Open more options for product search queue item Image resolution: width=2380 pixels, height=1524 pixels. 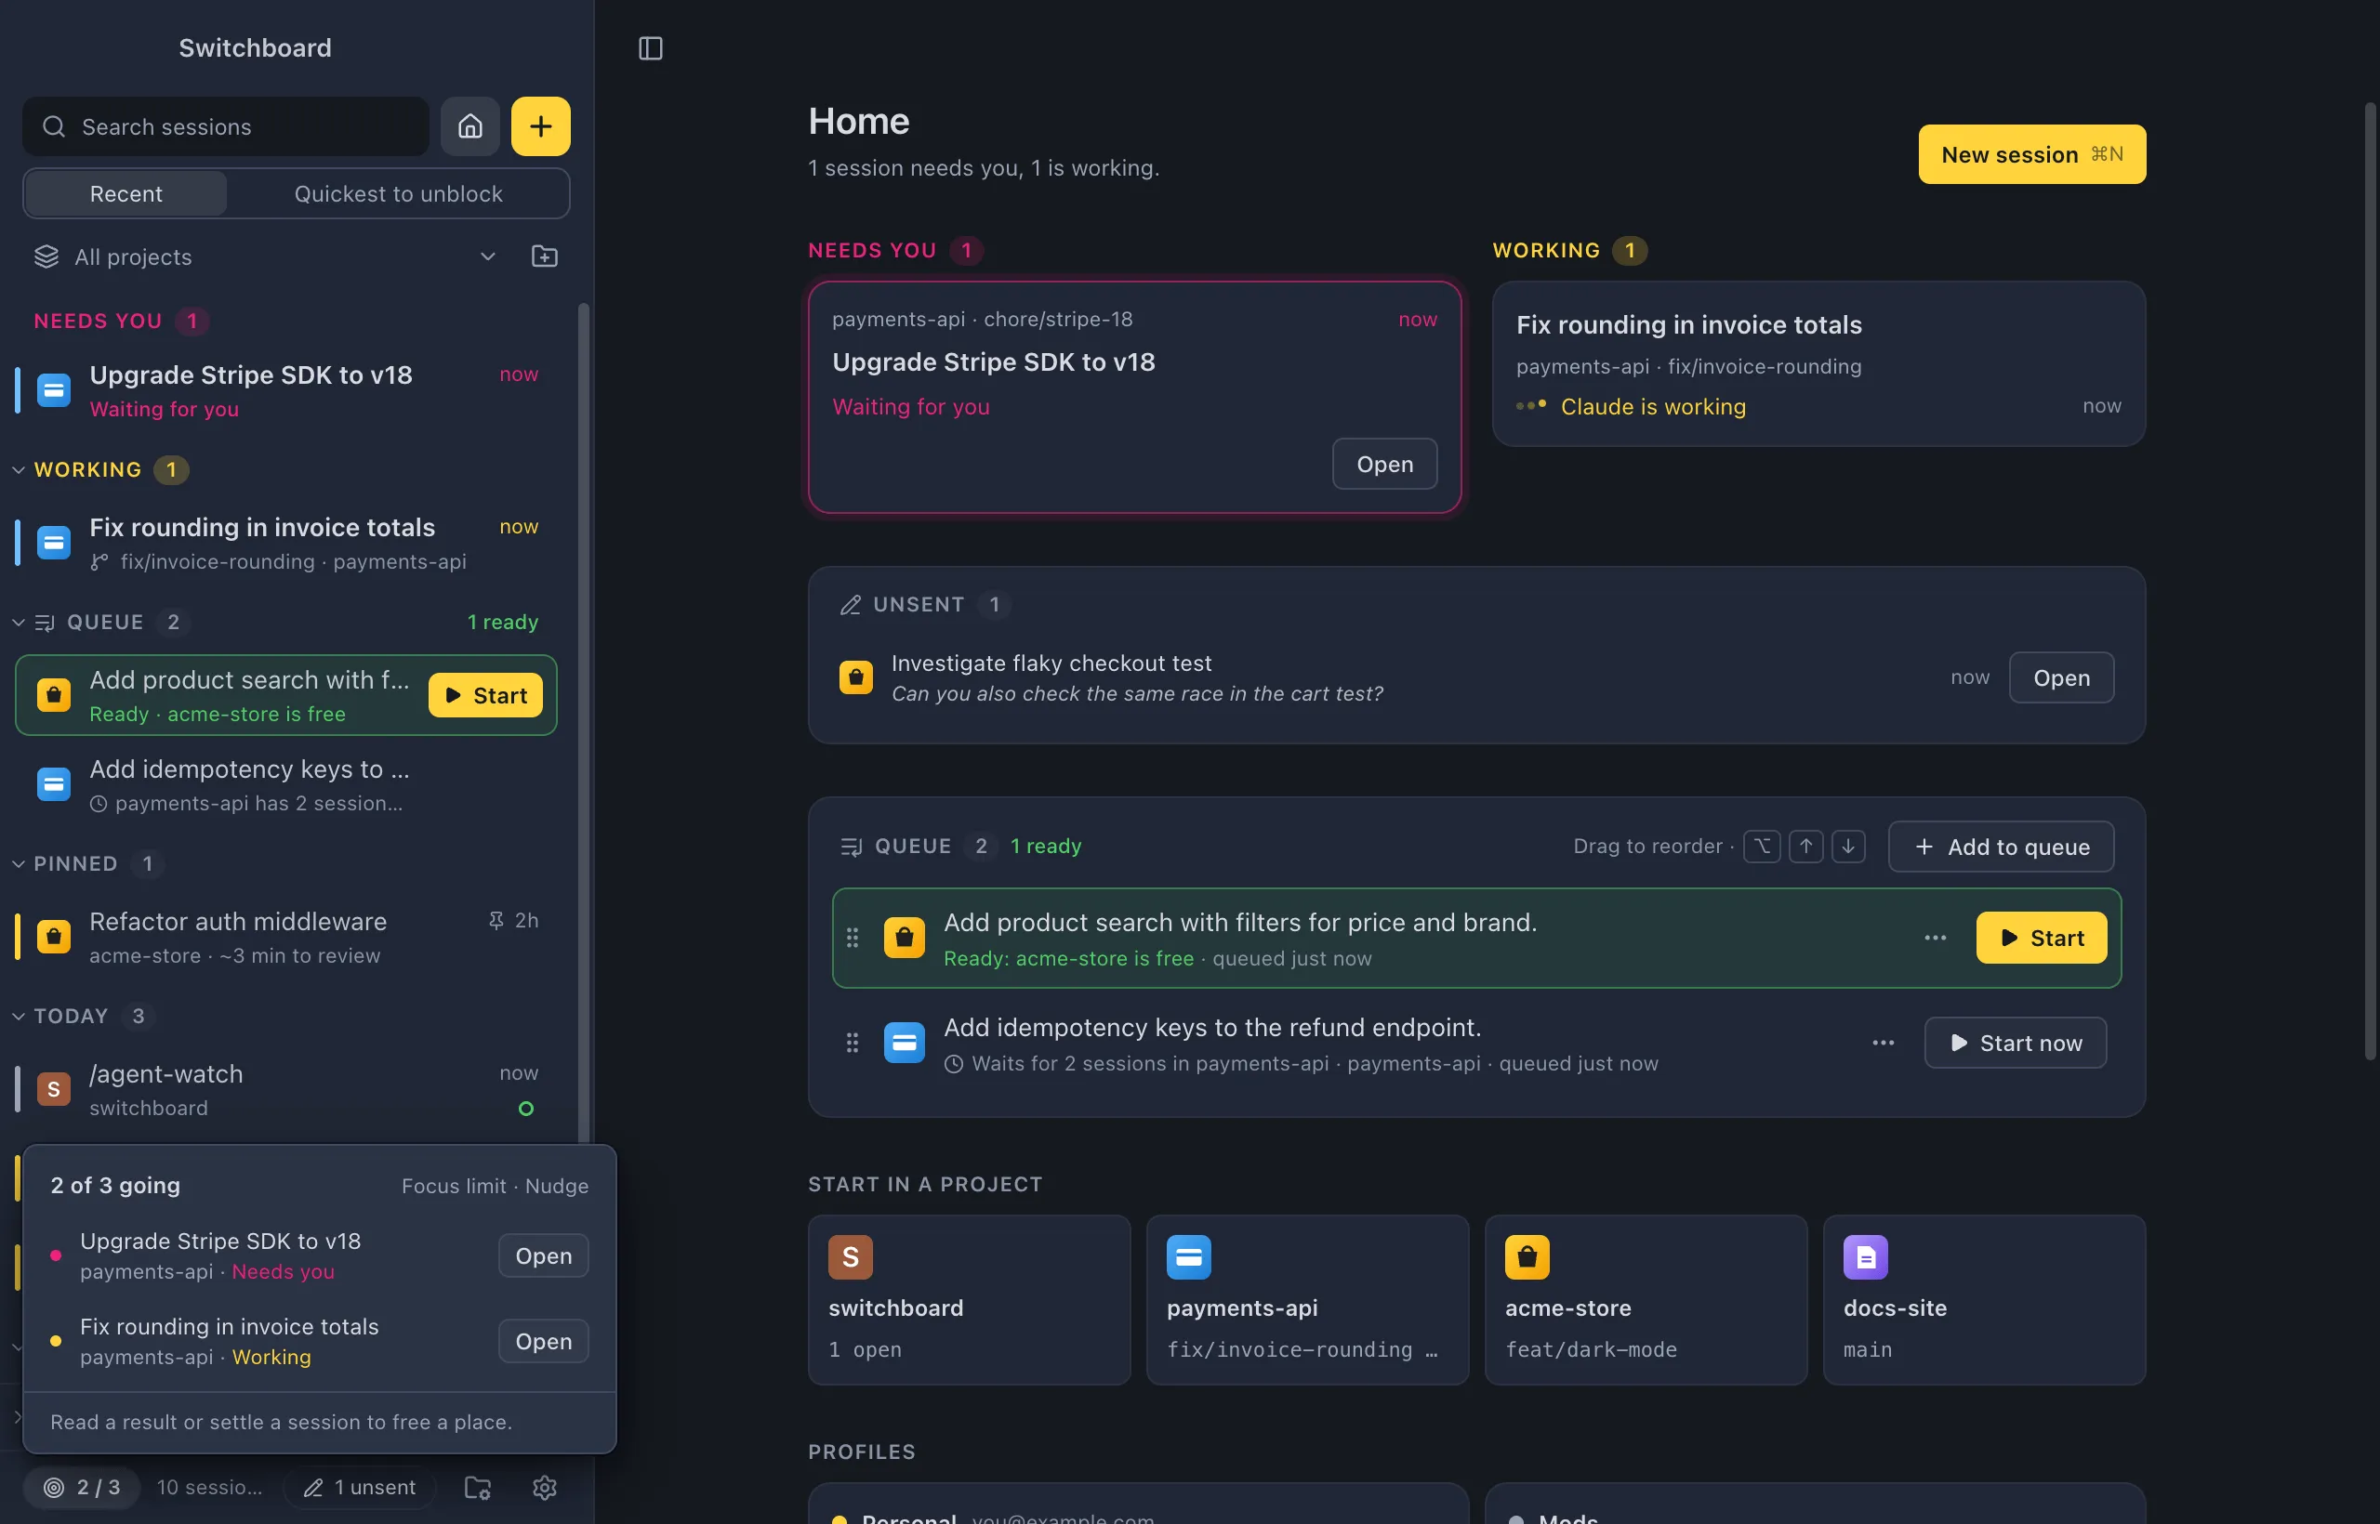click(x=1935, y=937)
